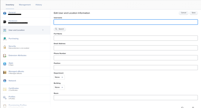201x108 pixels.
Task: Click the Search button under Username
Action: tap(60, 29)
